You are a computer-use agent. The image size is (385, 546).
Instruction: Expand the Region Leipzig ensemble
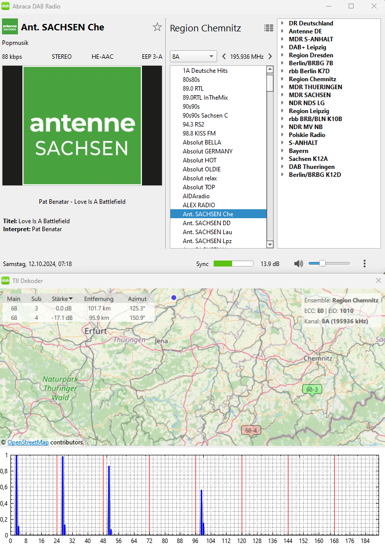pos(282,111)
